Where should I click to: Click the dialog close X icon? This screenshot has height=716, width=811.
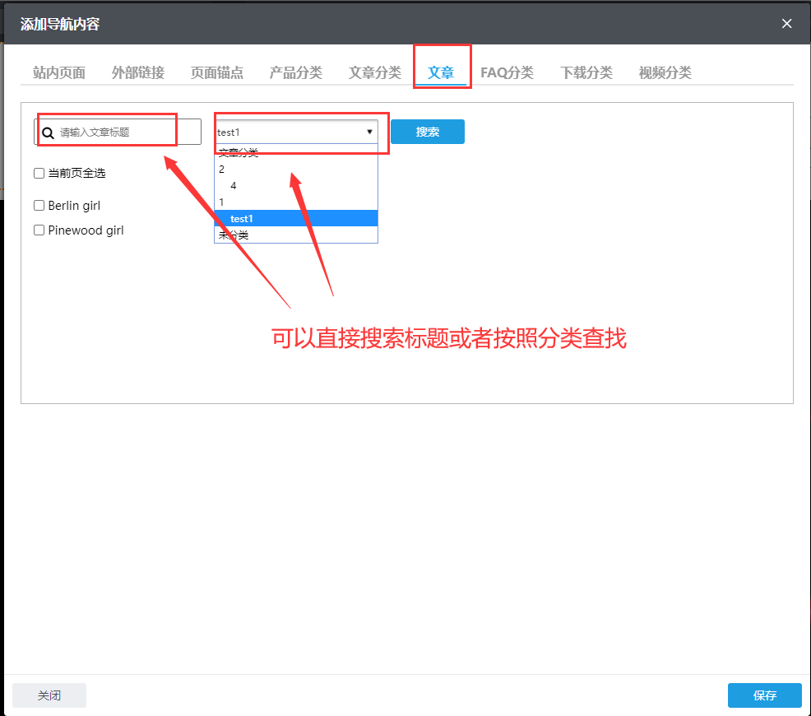coord(786,24)
